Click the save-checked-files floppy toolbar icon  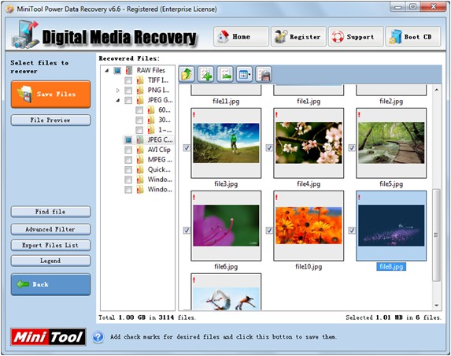[264, 75]
